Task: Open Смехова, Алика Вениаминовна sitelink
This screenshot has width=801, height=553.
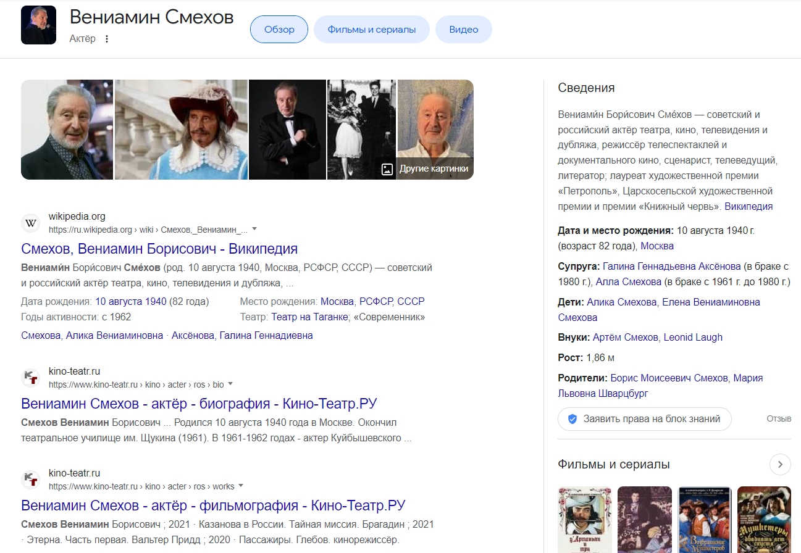Action: click(x=92, y=336)
